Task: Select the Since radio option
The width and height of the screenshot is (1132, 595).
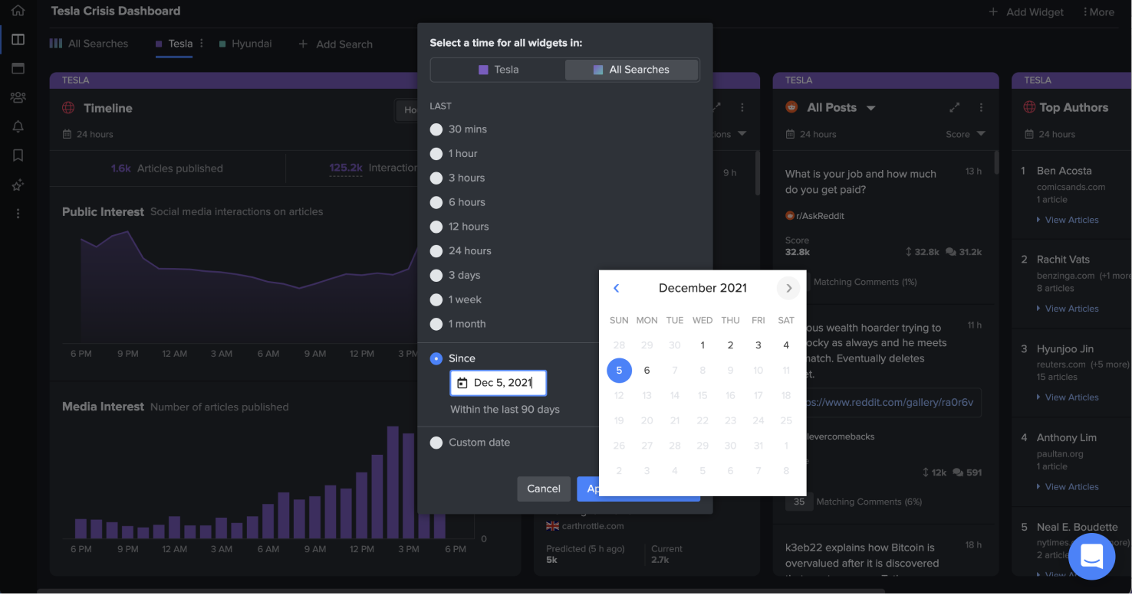Action: click(x=436, y=358)
